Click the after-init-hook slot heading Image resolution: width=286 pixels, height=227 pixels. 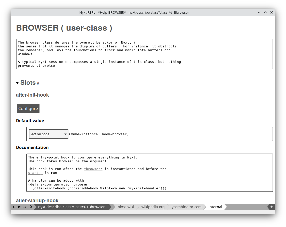33,95
